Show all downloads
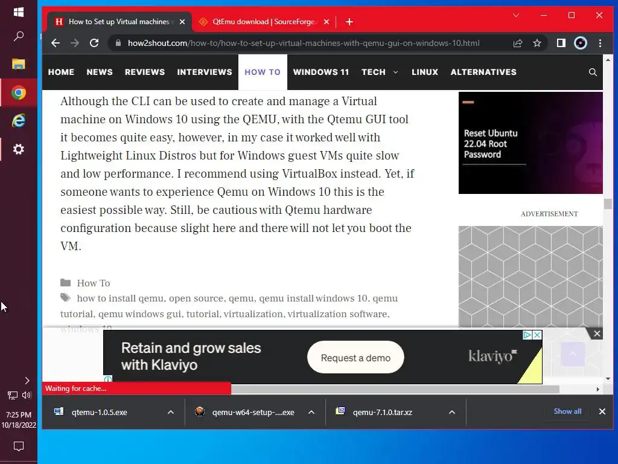The height and width of the screenshot is (464, 618). click(567, 411)
